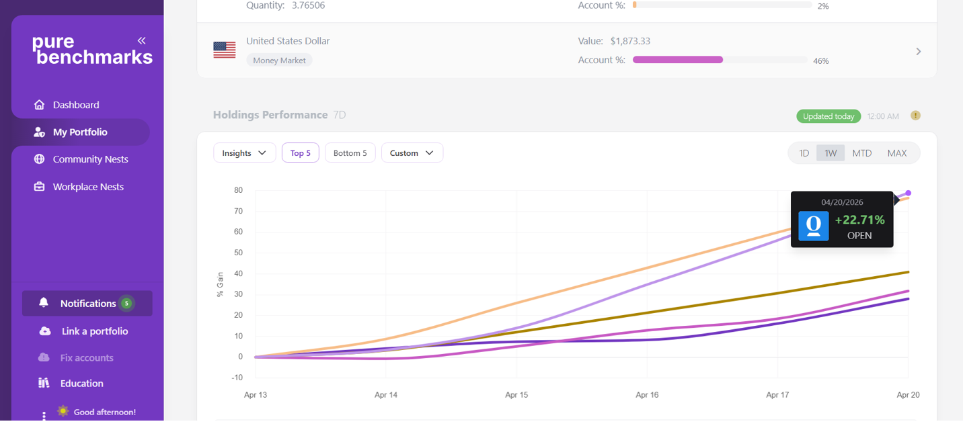Image resolution: width=963 pixels, height=434 pixels.
Task: Select the MTD range tab
Action: 861,153
